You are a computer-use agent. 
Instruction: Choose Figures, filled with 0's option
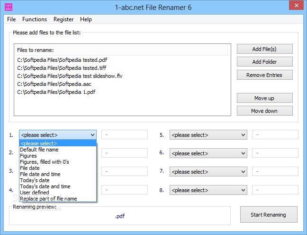pos(58,162)
